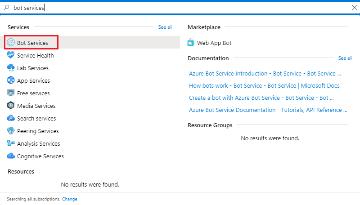The width and height of the screenshot is (360, 205).
Task: Select the Analysis Services icon
Action: pyautogui.click(x=11, y=143)
